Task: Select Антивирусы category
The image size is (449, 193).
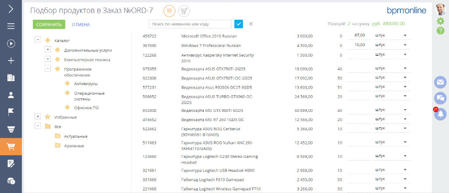Action: [86, 84]
